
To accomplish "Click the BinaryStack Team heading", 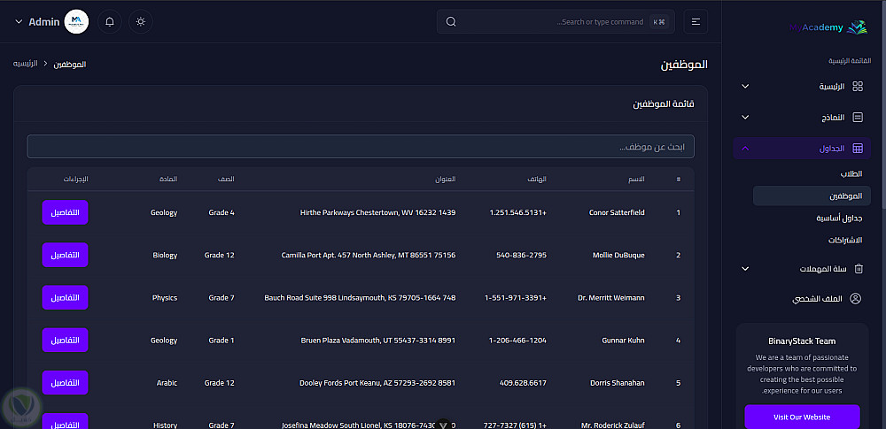I will tap(802, 341).
